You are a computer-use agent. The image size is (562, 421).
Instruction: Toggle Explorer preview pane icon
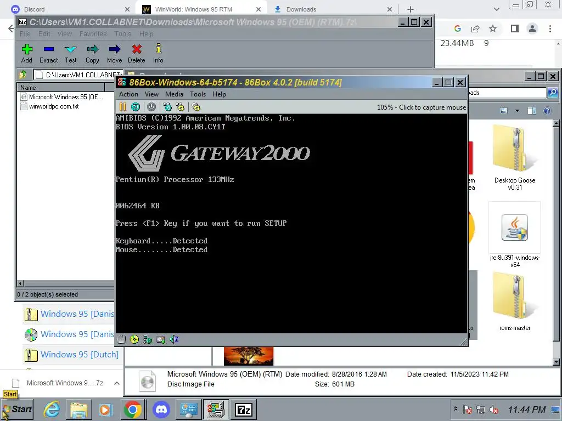(x=532, y=111)
